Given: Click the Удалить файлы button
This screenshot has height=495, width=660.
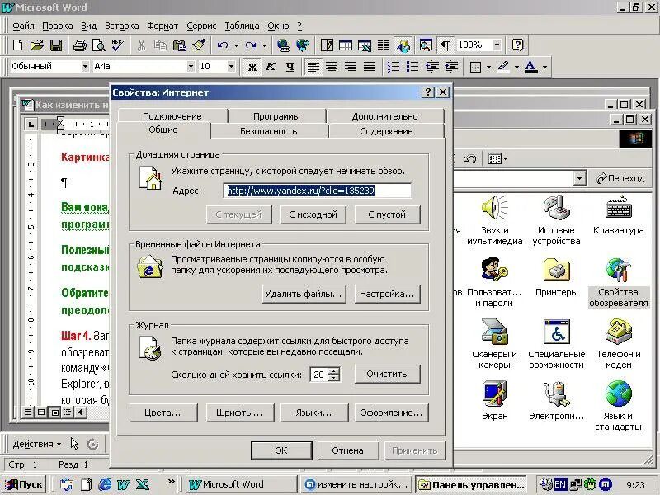Looking at the screenshot, I should coord(304,294).
